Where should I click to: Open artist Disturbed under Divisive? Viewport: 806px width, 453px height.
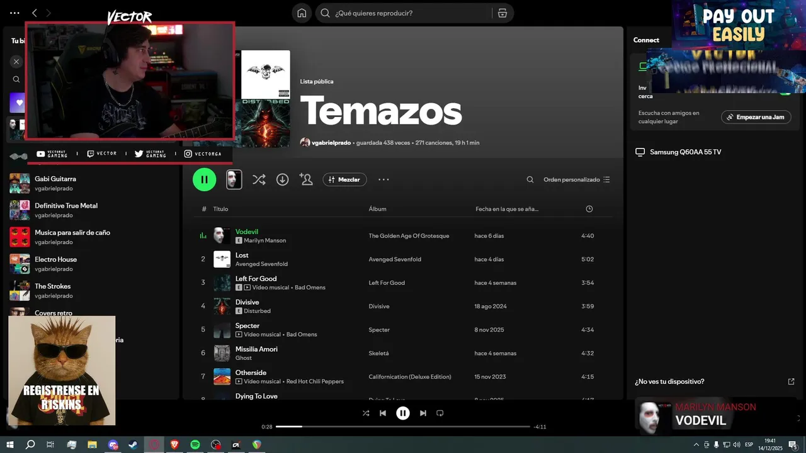click(x=257, y=311)
